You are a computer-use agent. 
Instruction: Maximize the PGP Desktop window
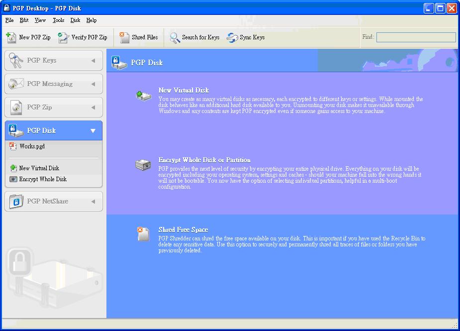coord(440,8)
